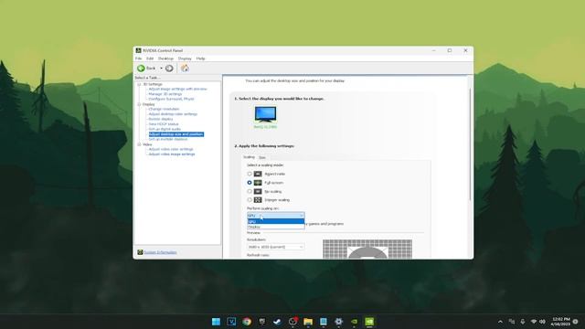
Task: Click the No scaling mode icon
Action: (258, 191)
